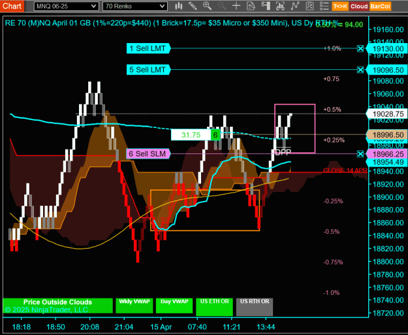Cancel the 5 Sell LMT order at 19096.50
This screenshot has width=408, height=335.
pyautogui.click(x=360, y=70)
